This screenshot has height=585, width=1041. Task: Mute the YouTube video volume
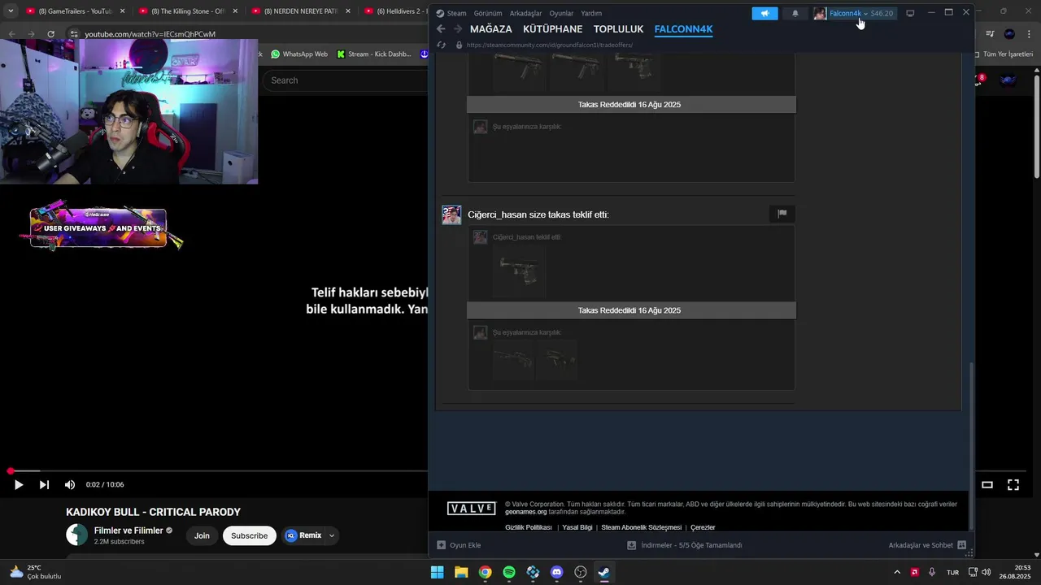coord(70,485)
